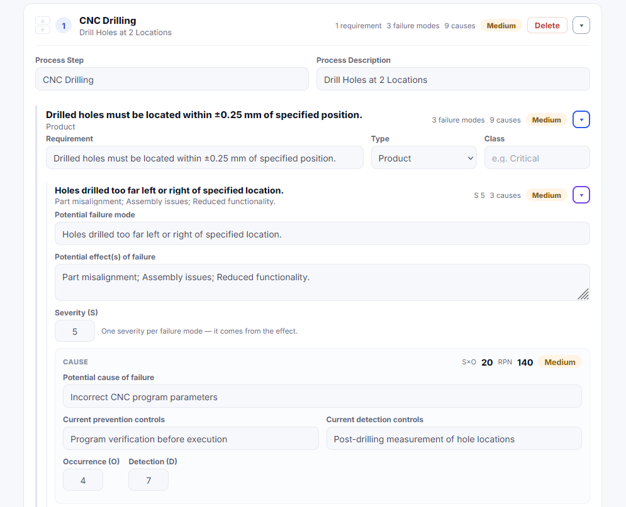Image resolution: width=626 pixels, height=507 pixels.
Task: Edit the Potential failure mode field
Action: tap(322, 234)
